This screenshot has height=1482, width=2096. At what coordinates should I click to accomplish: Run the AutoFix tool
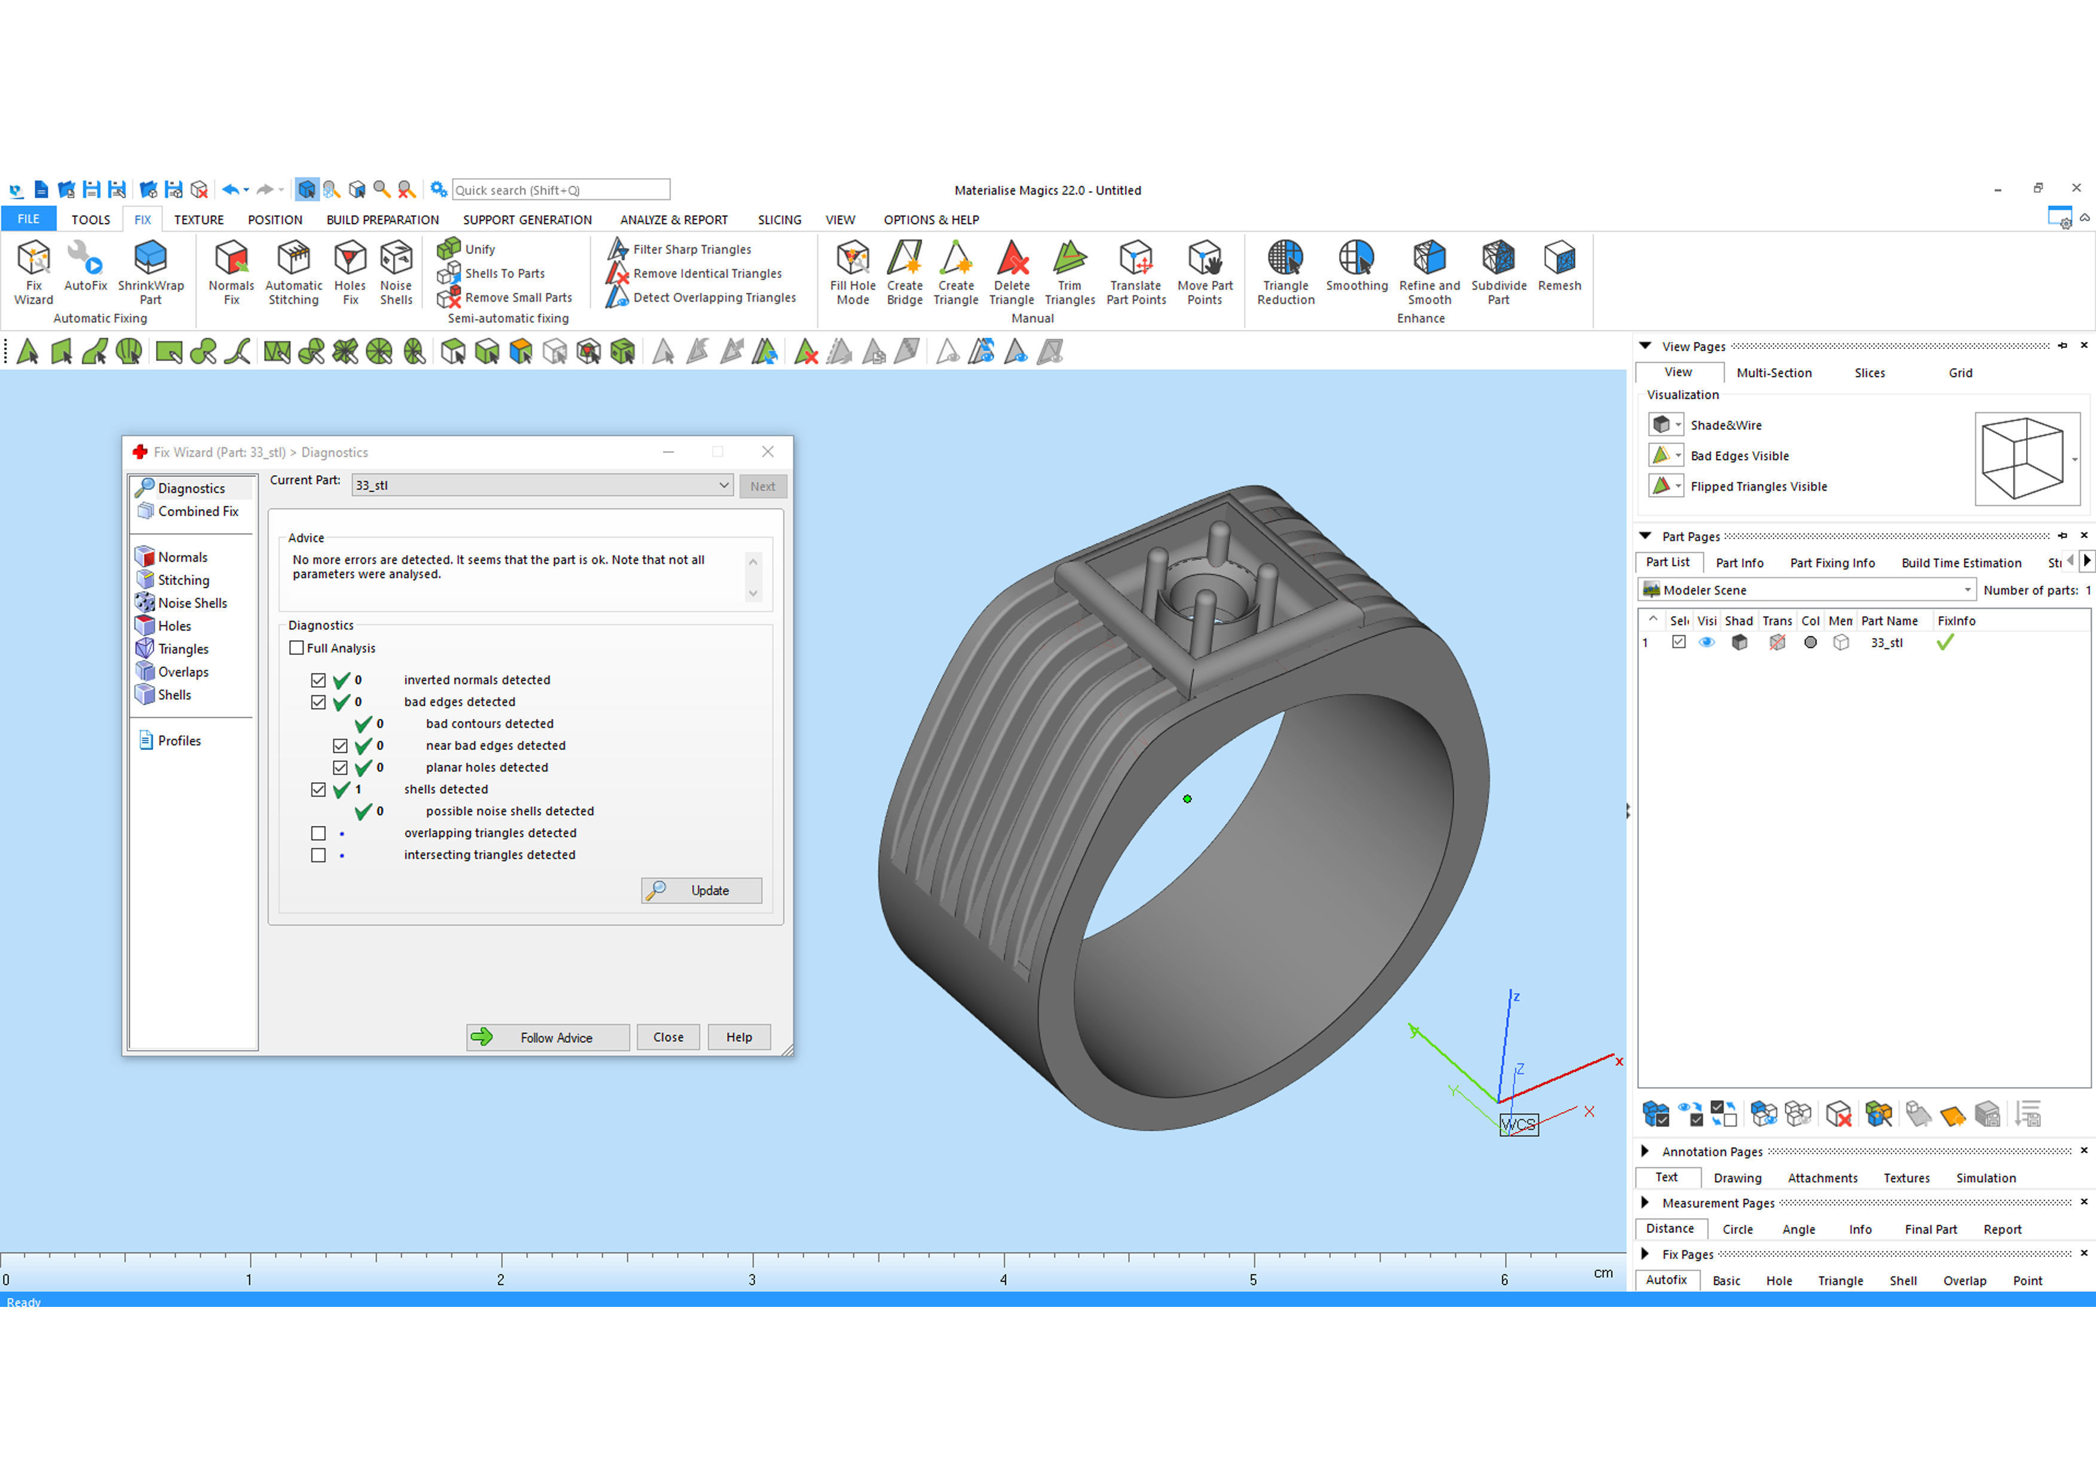pos(85,266)
